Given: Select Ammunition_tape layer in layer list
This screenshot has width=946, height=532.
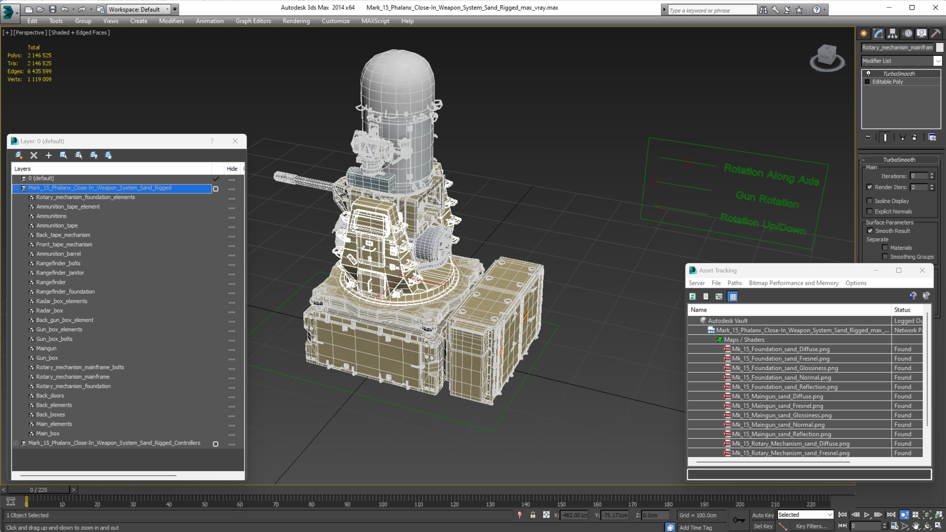Looking at the screenshot, I should [x=57, y=225].
